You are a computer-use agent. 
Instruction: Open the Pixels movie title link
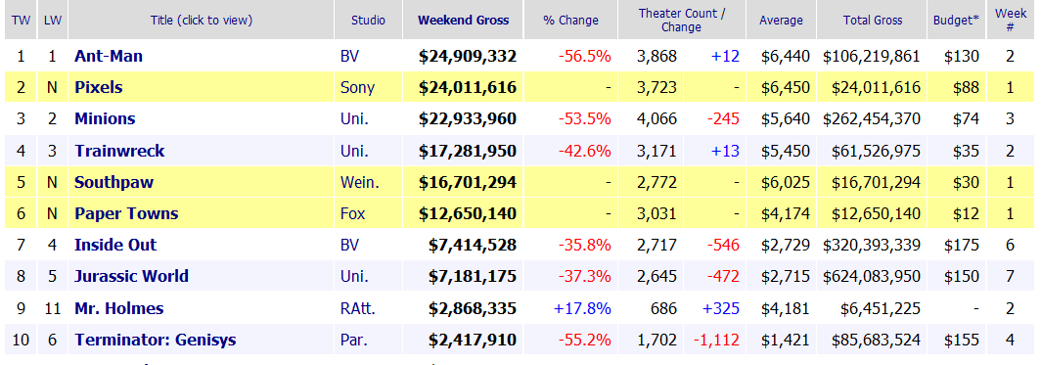coord(98,87)
